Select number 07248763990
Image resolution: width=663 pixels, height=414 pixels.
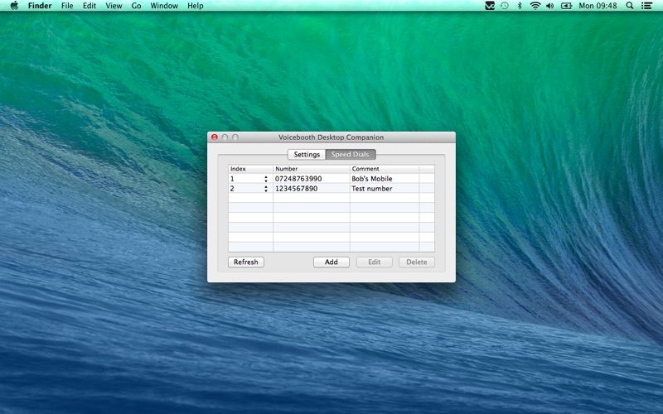pos(298,179)
